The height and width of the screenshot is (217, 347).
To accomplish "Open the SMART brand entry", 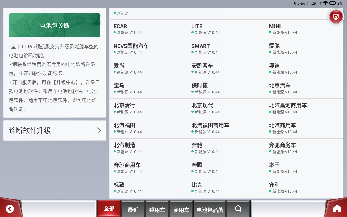I will coord(226,49).
